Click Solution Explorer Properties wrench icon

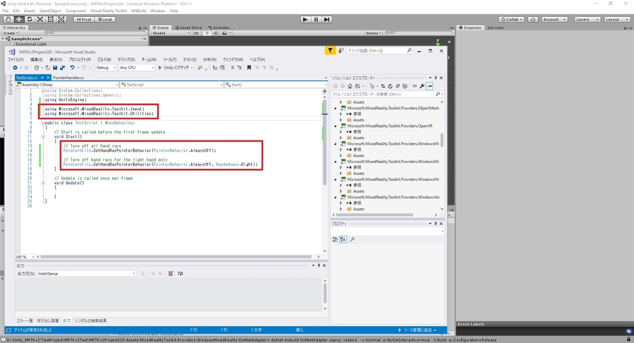click(x=422, y=86)
